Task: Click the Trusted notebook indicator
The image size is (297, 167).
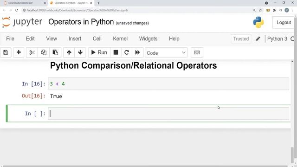Action: pyautogui.click(x=241, y=39)
